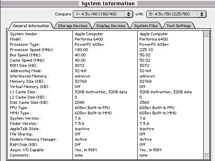Open the Test Settings tab
This screenshot has width=215, height=161.
click(x=179, y=26)
